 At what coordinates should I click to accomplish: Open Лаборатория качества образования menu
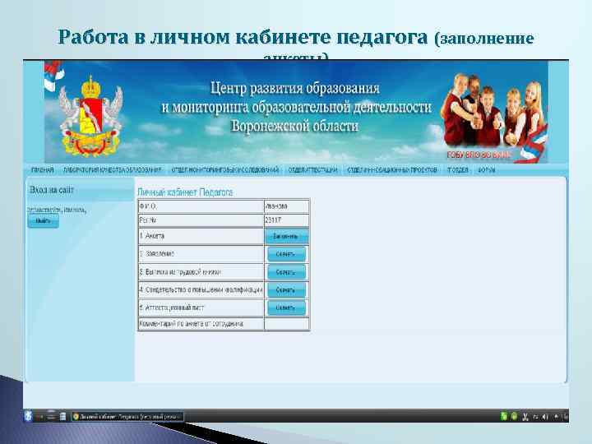point(112,170)
